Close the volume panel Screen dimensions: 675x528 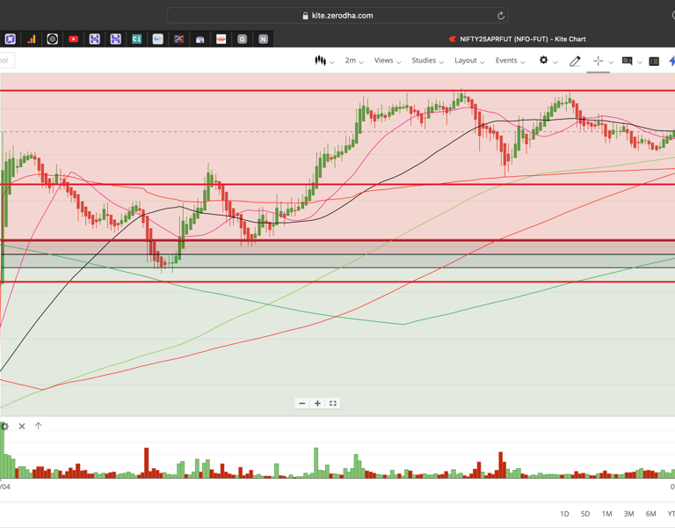(x=22, y=426)
